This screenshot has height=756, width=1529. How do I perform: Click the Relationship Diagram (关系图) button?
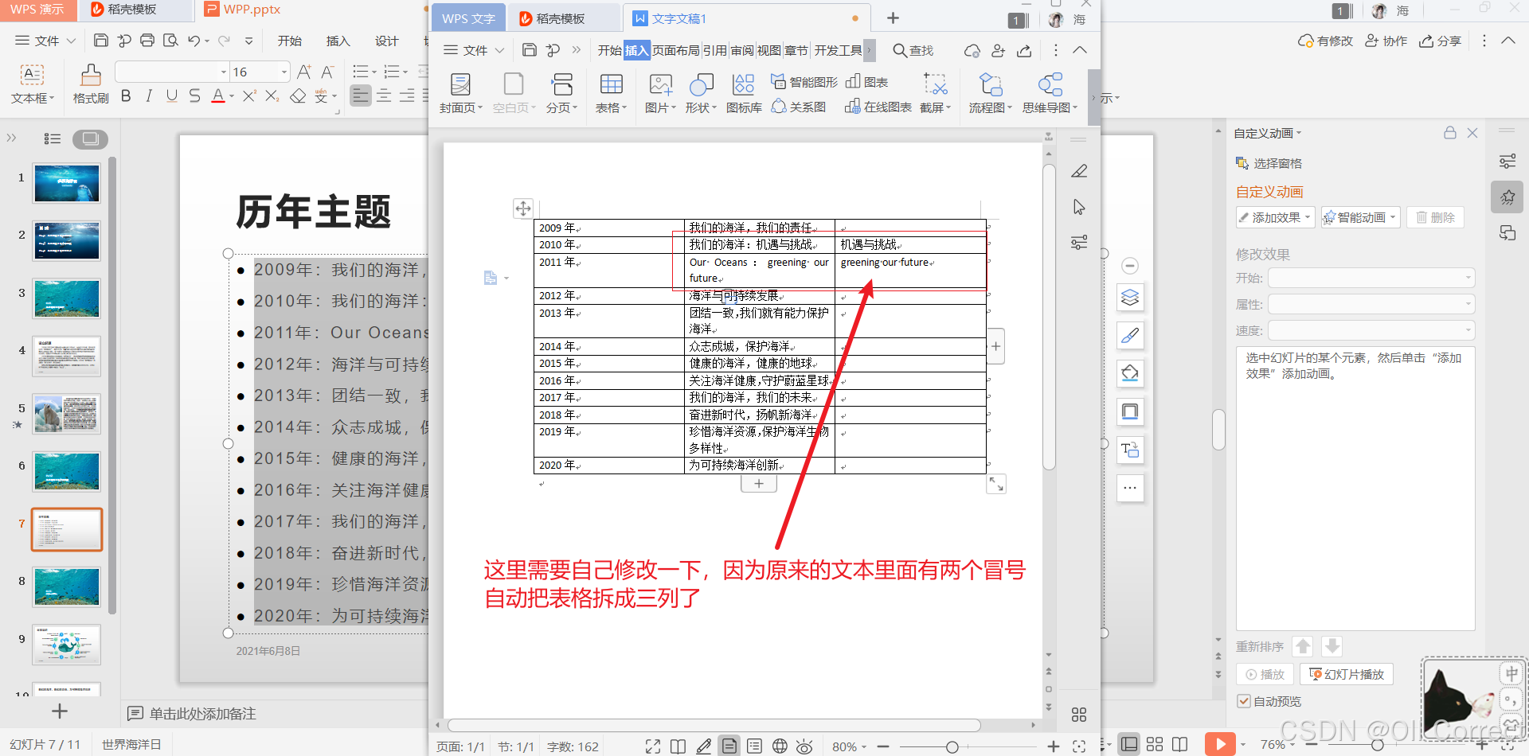coord(798,107)
